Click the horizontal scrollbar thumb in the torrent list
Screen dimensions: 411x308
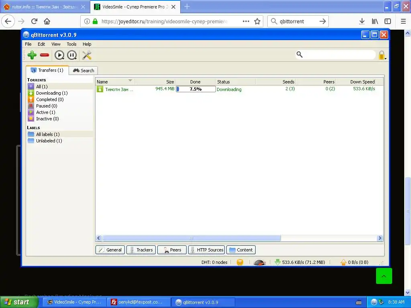click(191, 238)
